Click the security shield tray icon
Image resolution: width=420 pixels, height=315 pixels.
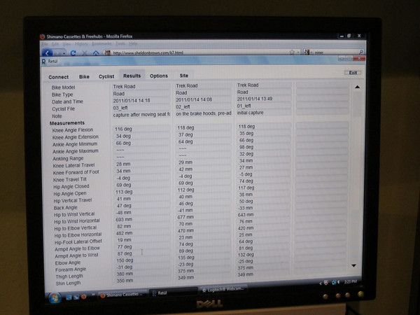coord(326,283)
